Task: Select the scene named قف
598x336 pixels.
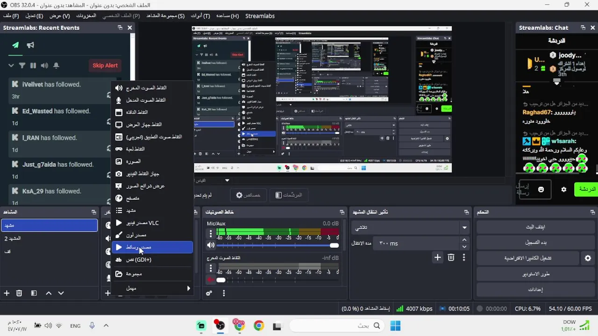Action: coord(49,251)
